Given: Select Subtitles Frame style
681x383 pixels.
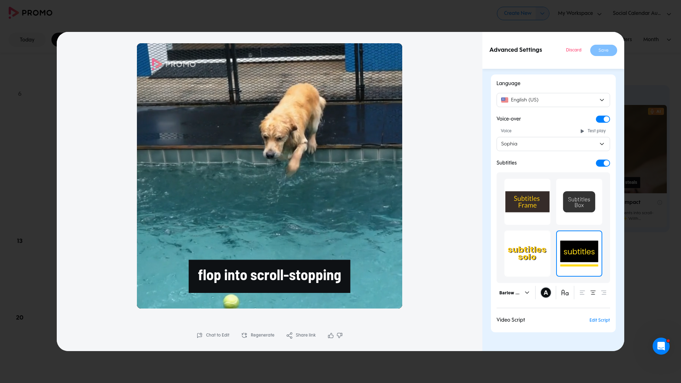Looking at the screenshot, I should pyautogui.click(x=527, y=202).
